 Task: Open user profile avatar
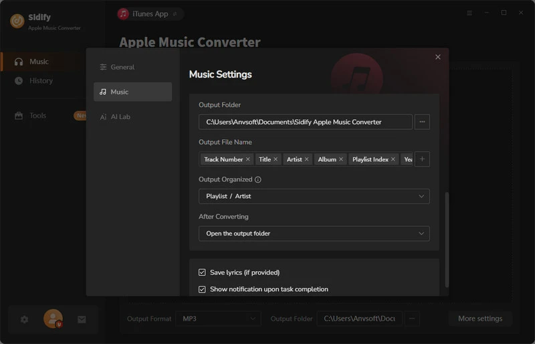(x=53, y=319)
